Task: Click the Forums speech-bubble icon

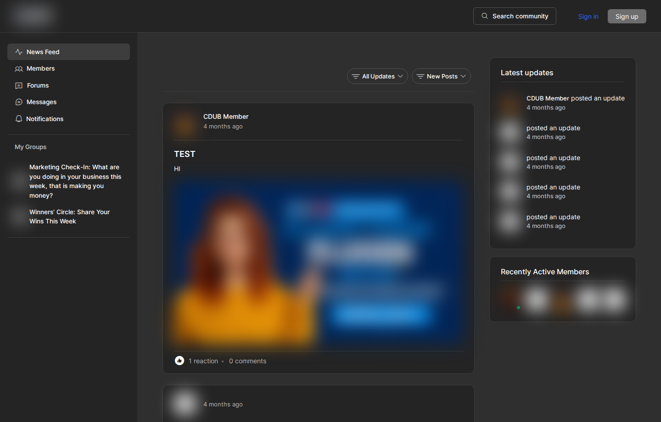Action: [x=19, y=86]
